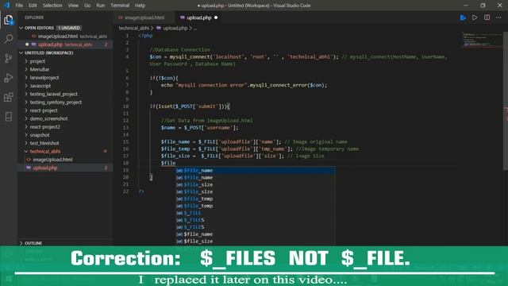This screenshot has height=286, width=508.
Task: Open the Search view icon
Action: point(9,39)
